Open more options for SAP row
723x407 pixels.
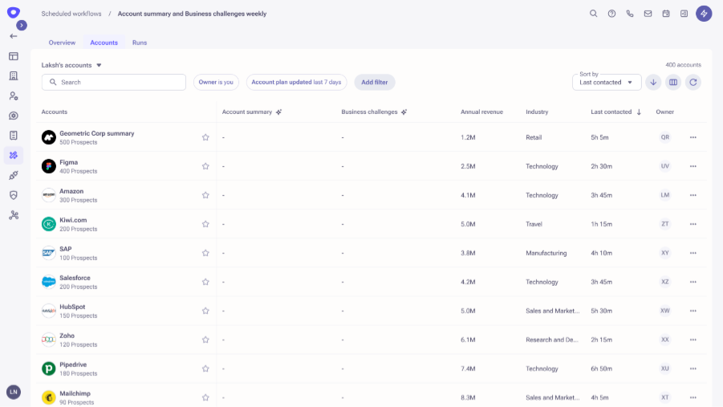(x=693, y=253)
